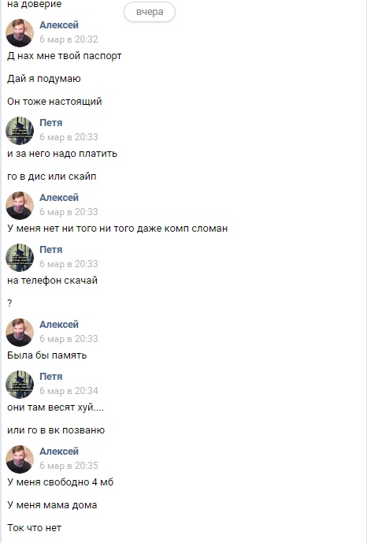367x543 pixels.
Task: Open Петя's avatar above "и за него надо платить"
Action: click(20, 131)
